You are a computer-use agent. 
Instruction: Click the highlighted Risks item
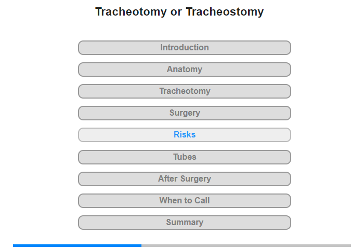tap(185, 135)
